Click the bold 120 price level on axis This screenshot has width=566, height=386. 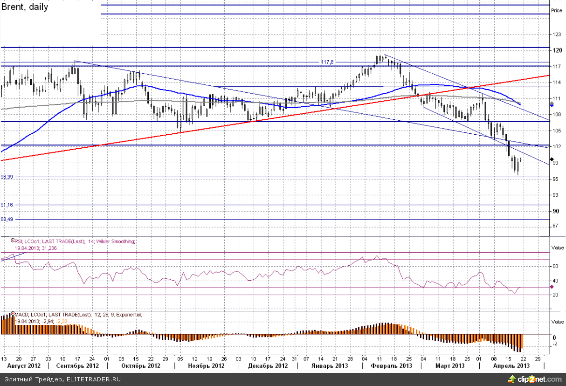coord(556,50)
